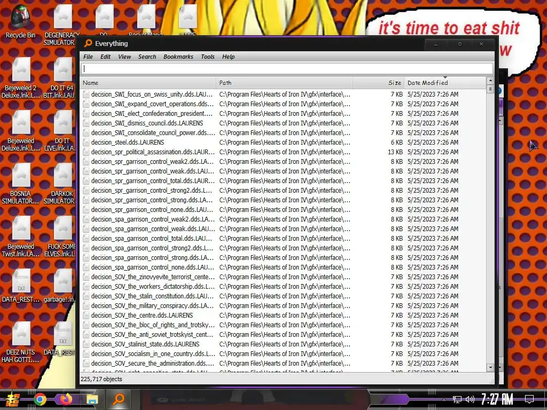
Task: Click the 225,717 objects status text
Action: click(x=101, y=379)
